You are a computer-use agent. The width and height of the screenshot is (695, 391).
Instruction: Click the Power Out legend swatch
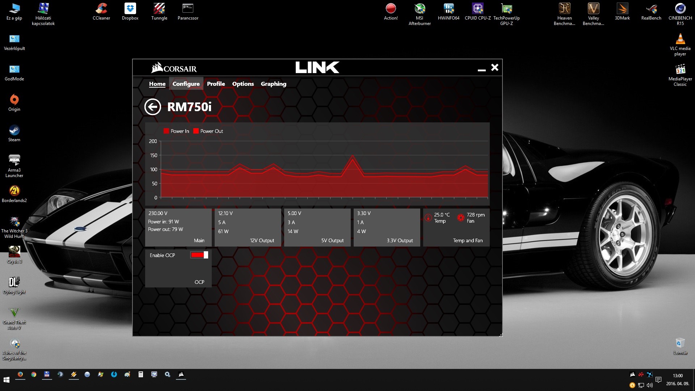click(x=196, y=131)
